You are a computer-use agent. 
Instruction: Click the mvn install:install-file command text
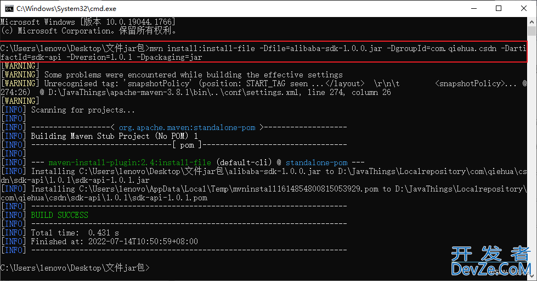click(337, 48)
